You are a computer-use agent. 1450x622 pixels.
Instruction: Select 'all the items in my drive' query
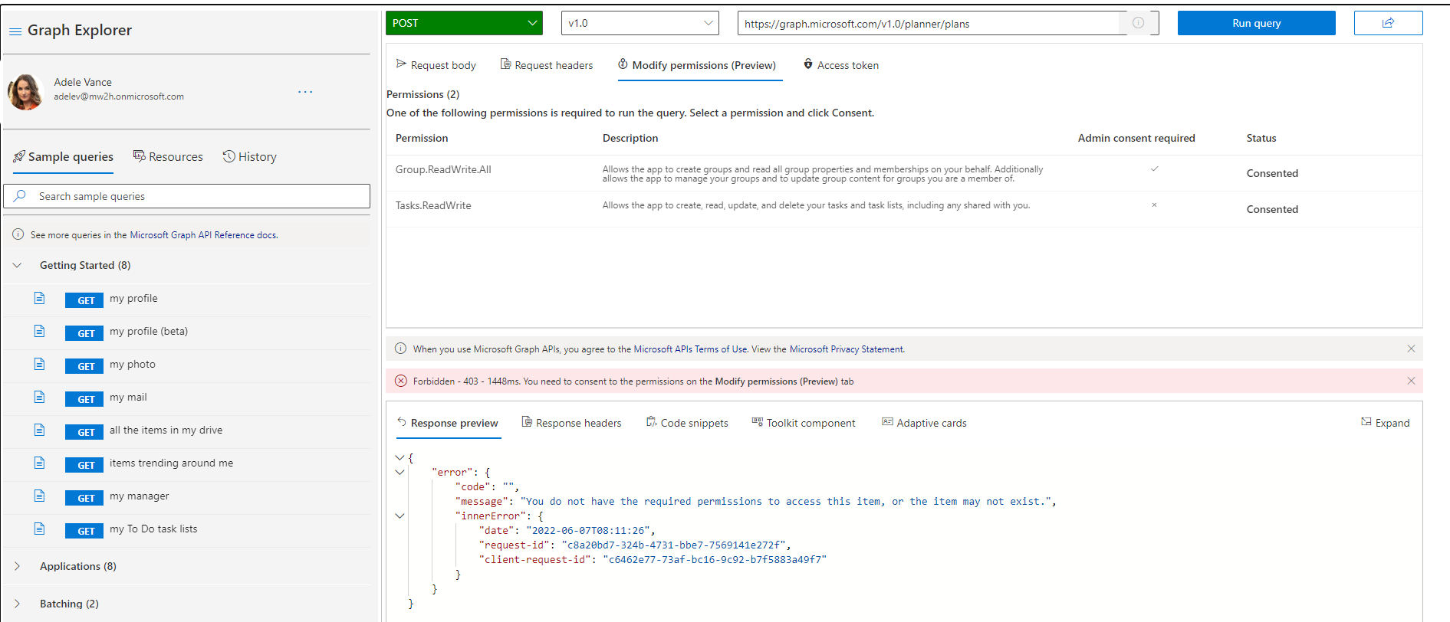point(166,430)
